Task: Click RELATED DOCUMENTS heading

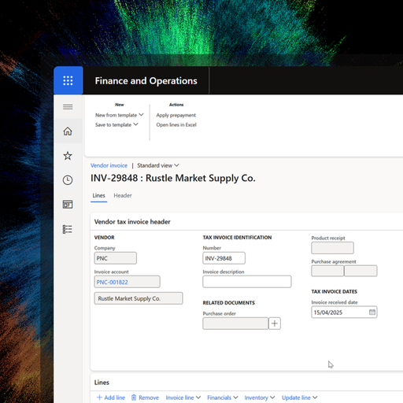Action: [229, 303]
